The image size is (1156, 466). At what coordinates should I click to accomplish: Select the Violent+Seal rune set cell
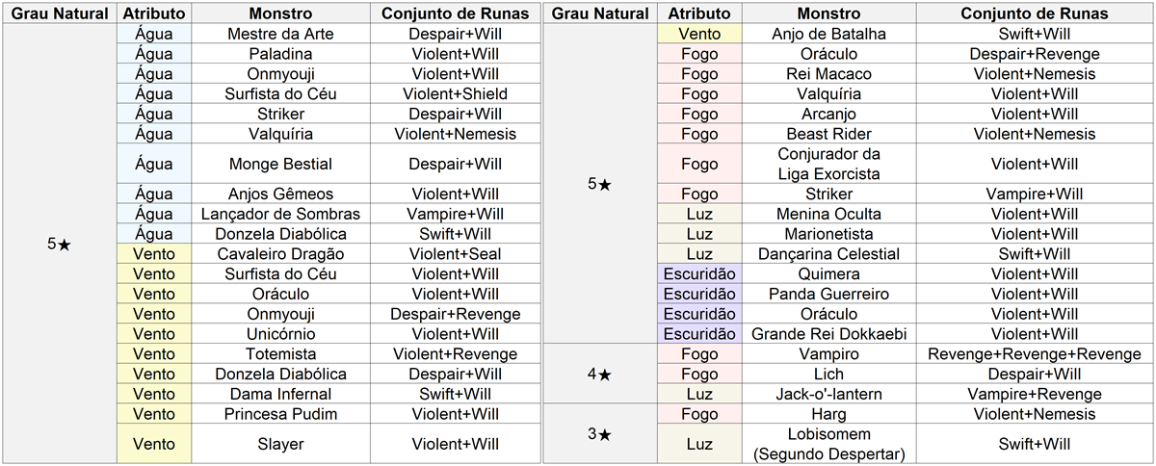[x=456, y=254]
